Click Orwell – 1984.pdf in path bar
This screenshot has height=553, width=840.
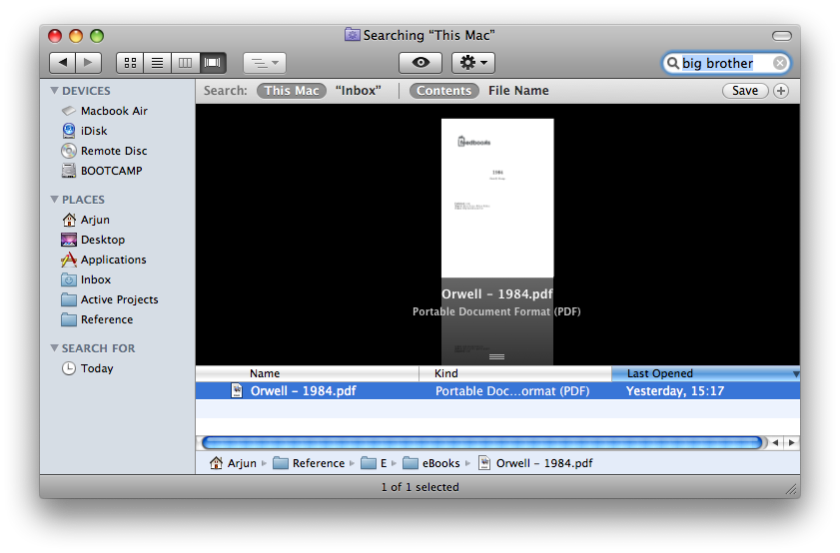(535, 463)
